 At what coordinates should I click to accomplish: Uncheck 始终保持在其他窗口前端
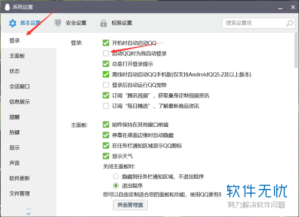point(106,125)
